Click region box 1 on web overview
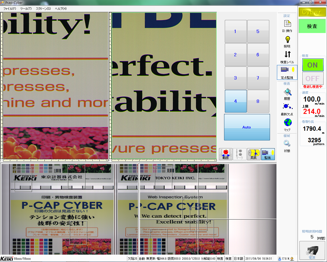 point(23,180)
